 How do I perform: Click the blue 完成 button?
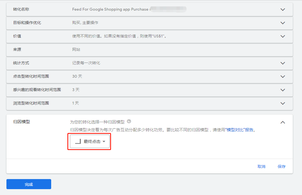(29, 184)
